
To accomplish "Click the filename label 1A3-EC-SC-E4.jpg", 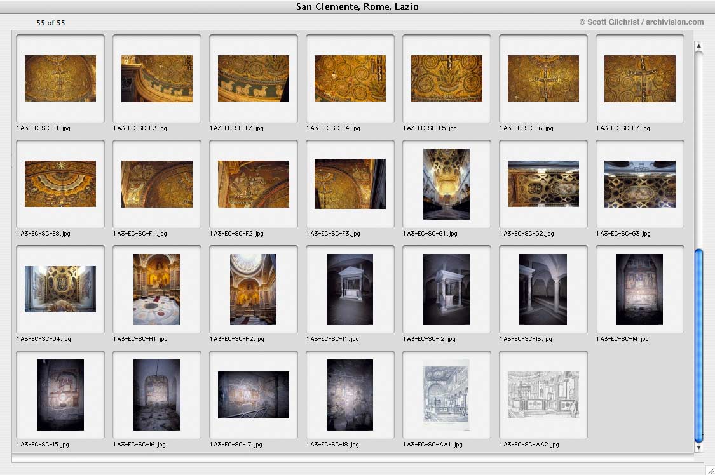I will pyautogui.click(x=333, y=128).
